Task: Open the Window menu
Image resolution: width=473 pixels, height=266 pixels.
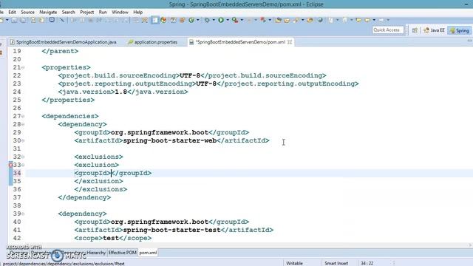Action: (x=120, y=12)
